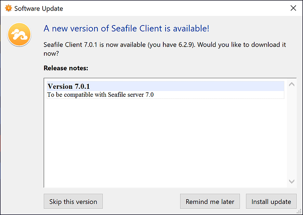
Task: Start the update with Install update
Action: [x=271, y=202]
